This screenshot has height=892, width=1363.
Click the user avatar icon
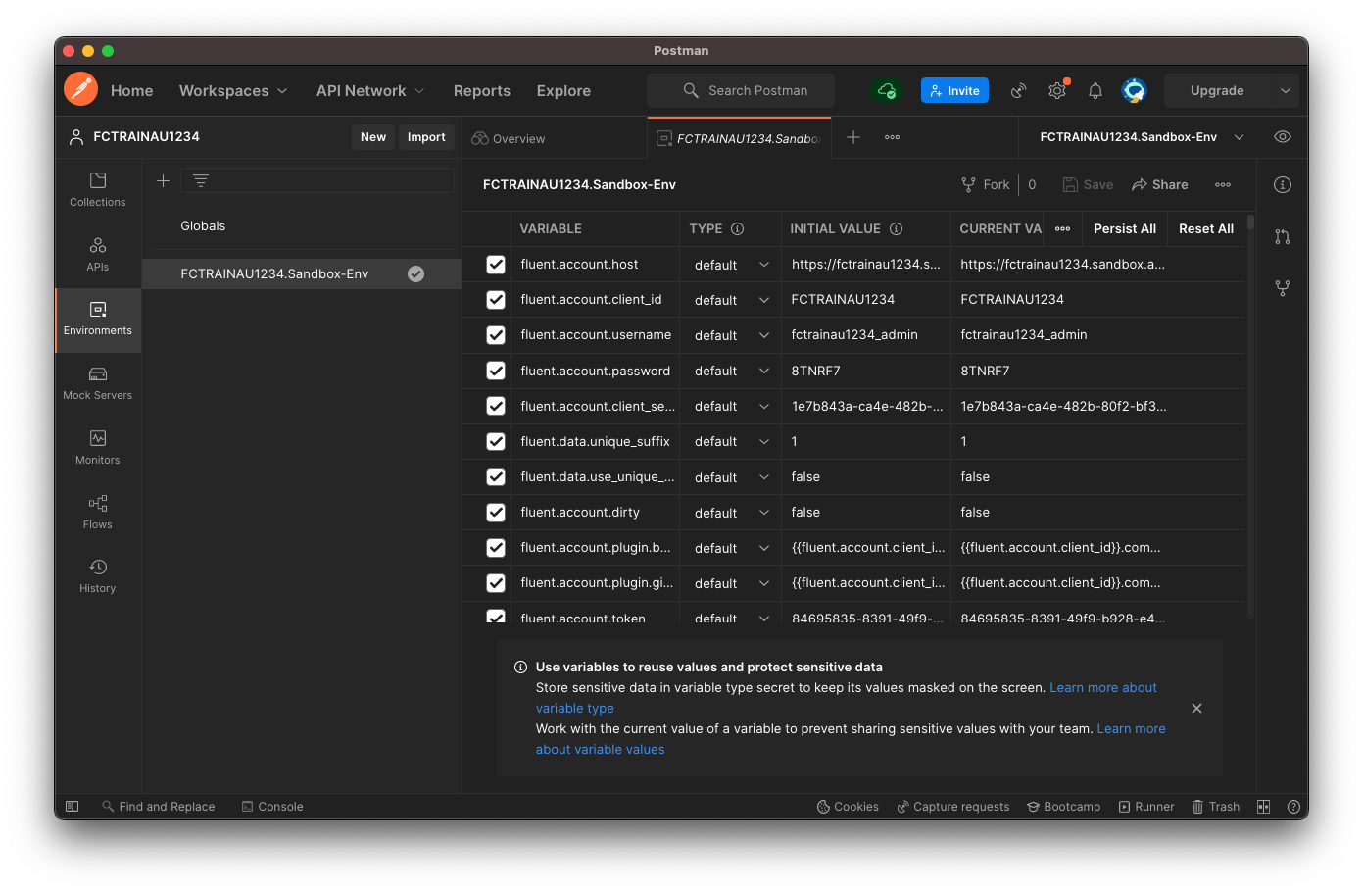[1135, 90]
